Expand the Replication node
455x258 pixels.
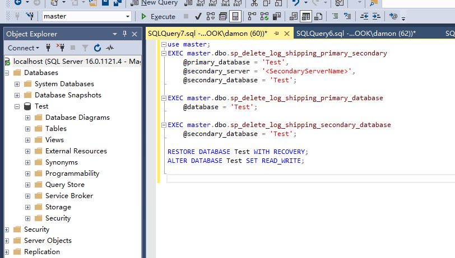[x=7, y=252]
